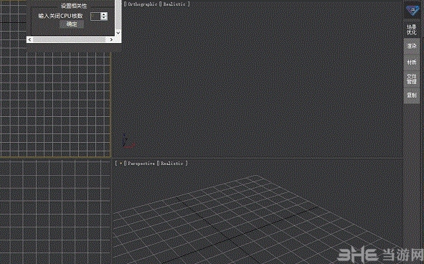
Task: Open the Realistic shading menu in Orthographic viewport
Action: 174,4
